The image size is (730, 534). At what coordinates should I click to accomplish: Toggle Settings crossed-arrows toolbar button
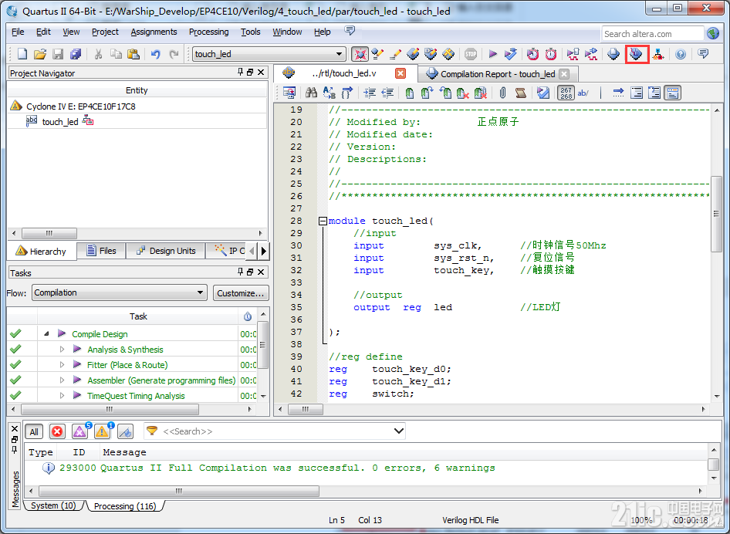[x=360, y=54]
